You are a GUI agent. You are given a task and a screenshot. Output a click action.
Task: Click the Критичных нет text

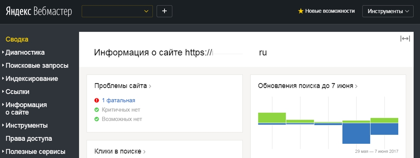121,110
